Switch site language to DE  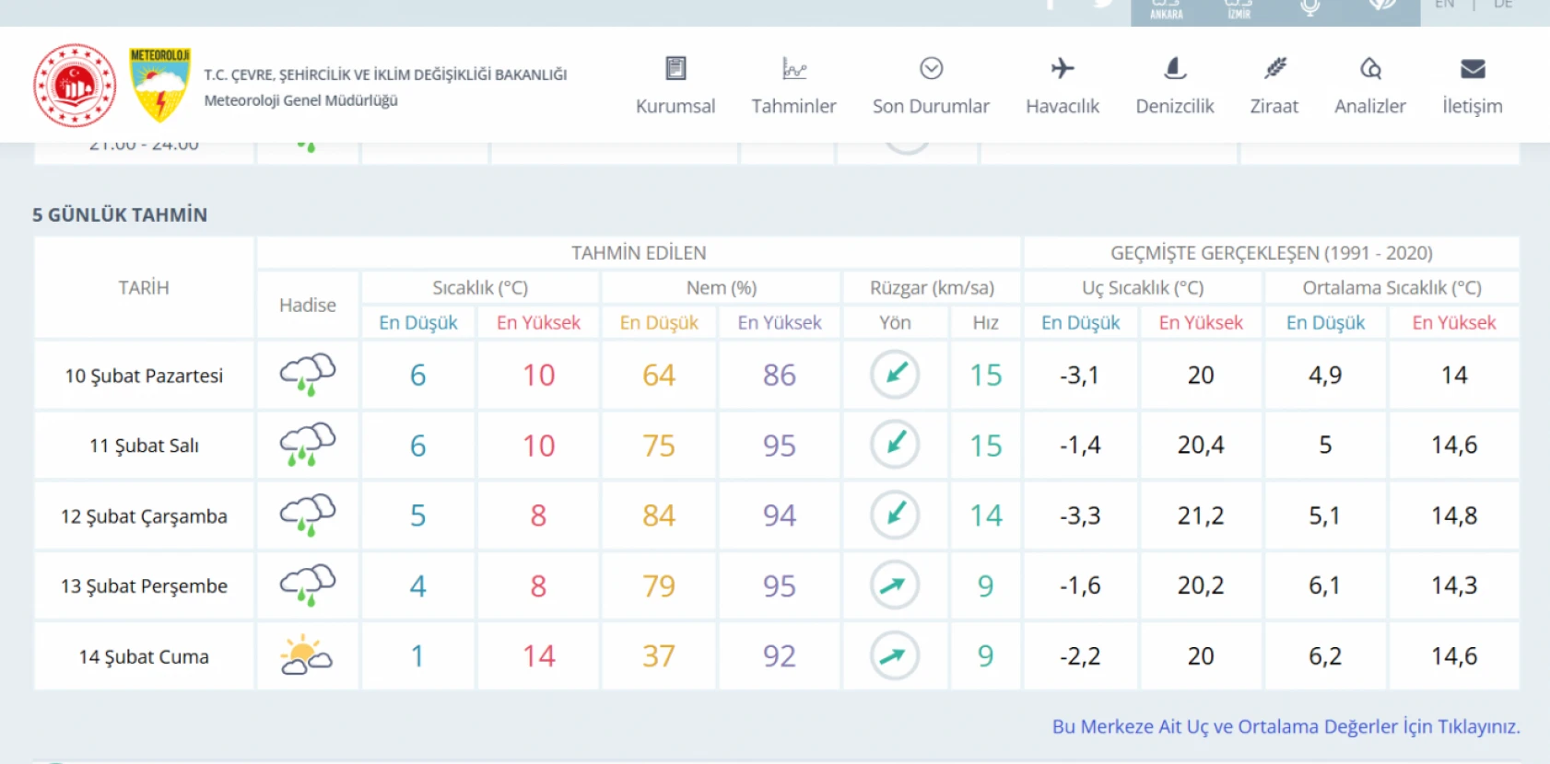click(1503, 5)
